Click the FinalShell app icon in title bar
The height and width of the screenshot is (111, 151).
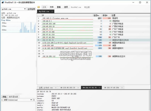coord(3,2)
